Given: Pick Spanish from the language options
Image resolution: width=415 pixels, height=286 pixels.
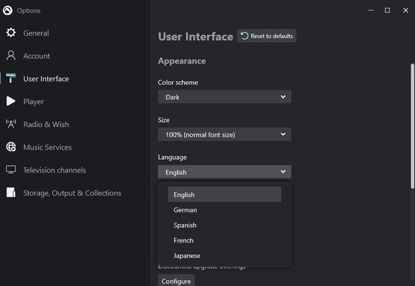Looking at the screenshot, I should tap(185, 225).
